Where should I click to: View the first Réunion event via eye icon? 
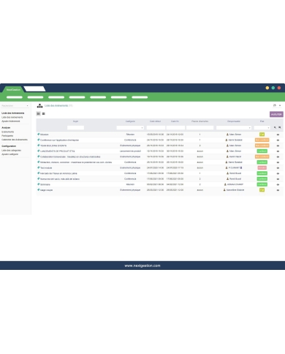(278, 135)
